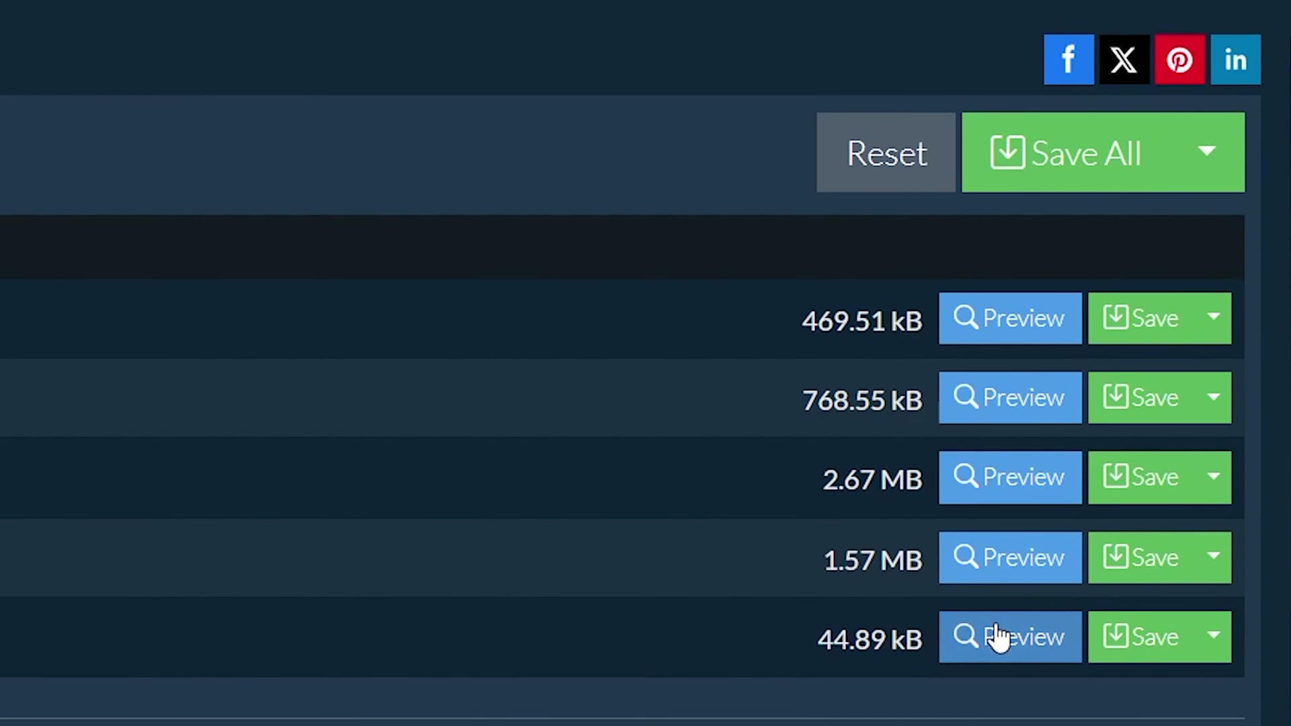Screen dimensions: 1291x726
Task: Save the 469.51 kB file
Action: pyautogui.click(x=1141, y=318)
